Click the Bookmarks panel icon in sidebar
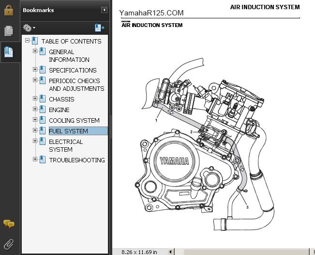This screenshot has height=255, width=315. pos(9,52)
